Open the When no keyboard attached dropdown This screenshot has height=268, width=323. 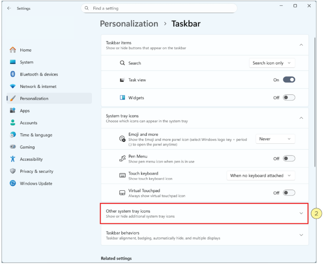(x=261, y=176)
